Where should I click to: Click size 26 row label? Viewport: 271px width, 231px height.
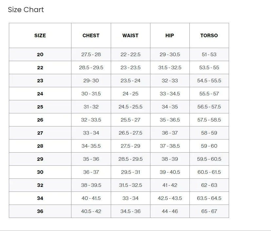pyautogui.click(x=40, y=120)
